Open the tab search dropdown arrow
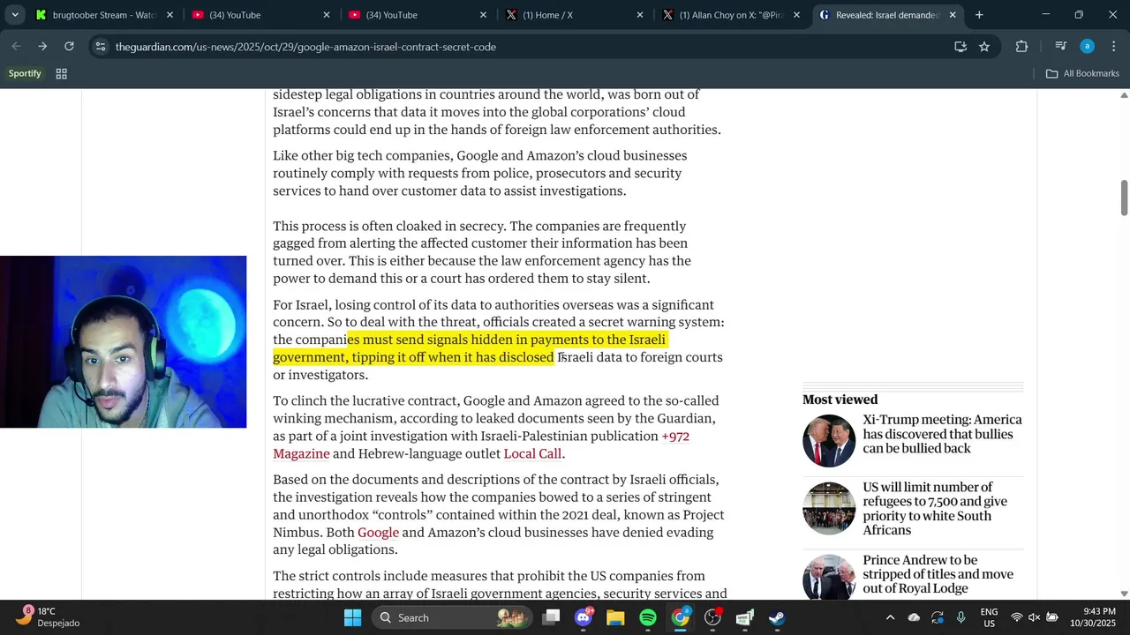 click(x=15, y=15)
